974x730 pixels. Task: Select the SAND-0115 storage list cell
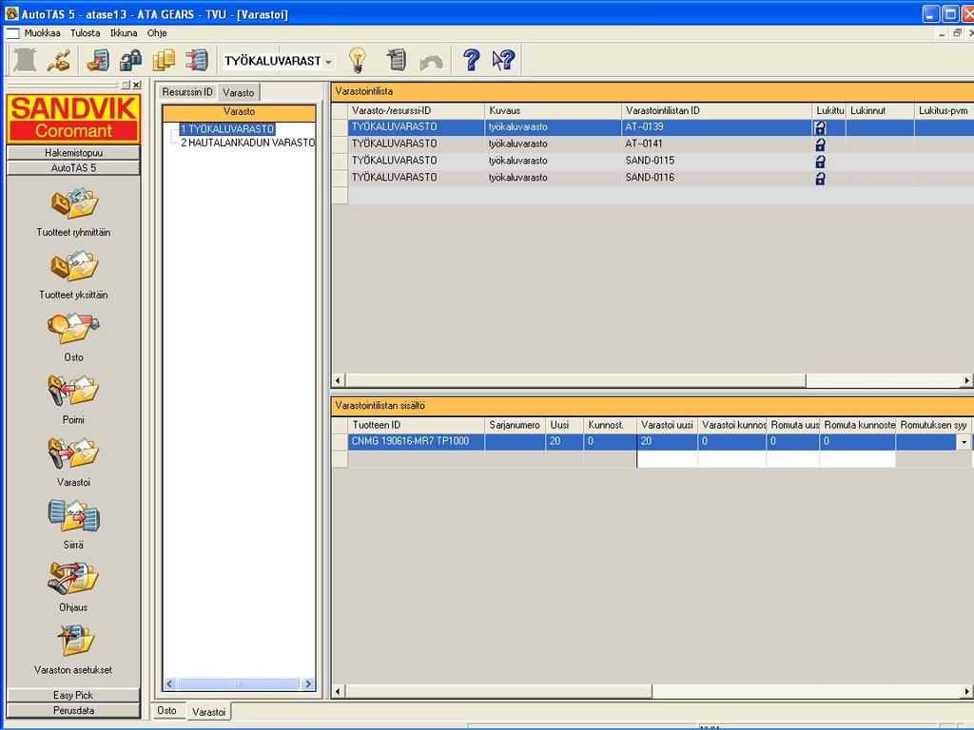point(716,161)
